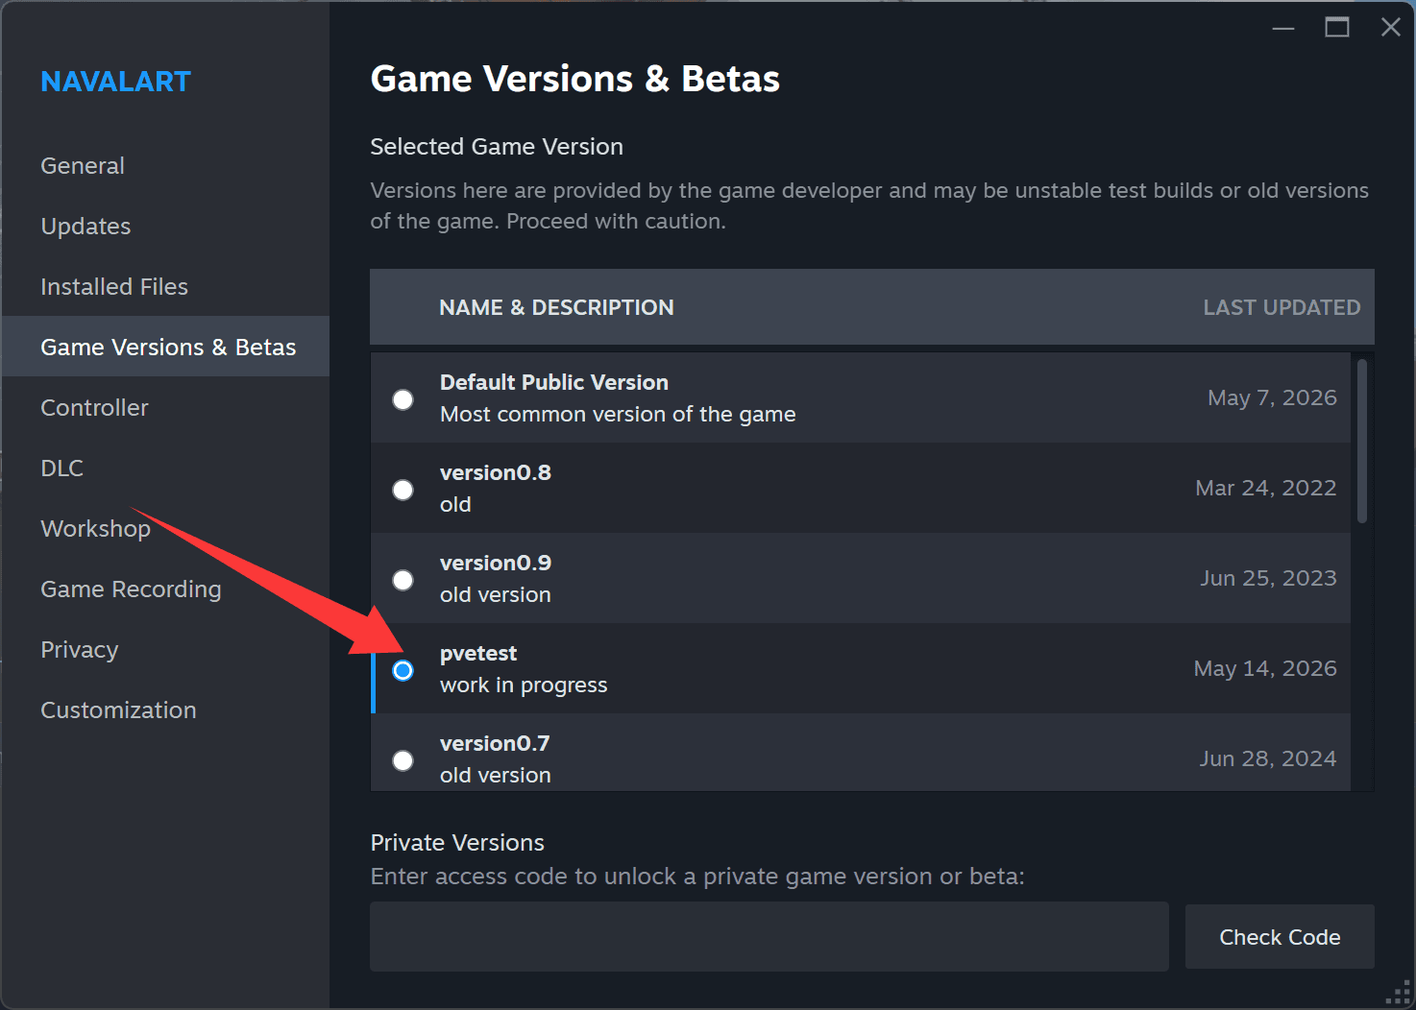The height and width of the screenshot is (1010, 1416).
Task: Click the 'May 14, 2026' date
Action: pyautogui.click(x=1265, y=668)
